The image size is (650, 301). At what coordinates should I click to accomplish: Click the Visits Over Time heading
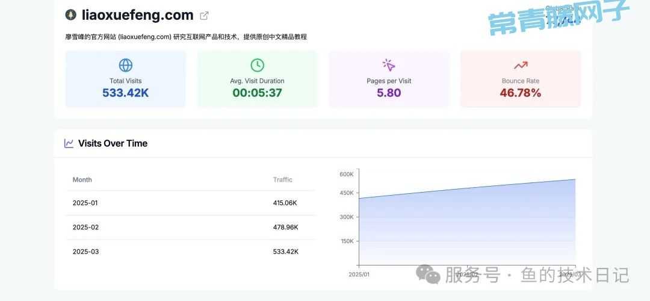pos(113,143)
